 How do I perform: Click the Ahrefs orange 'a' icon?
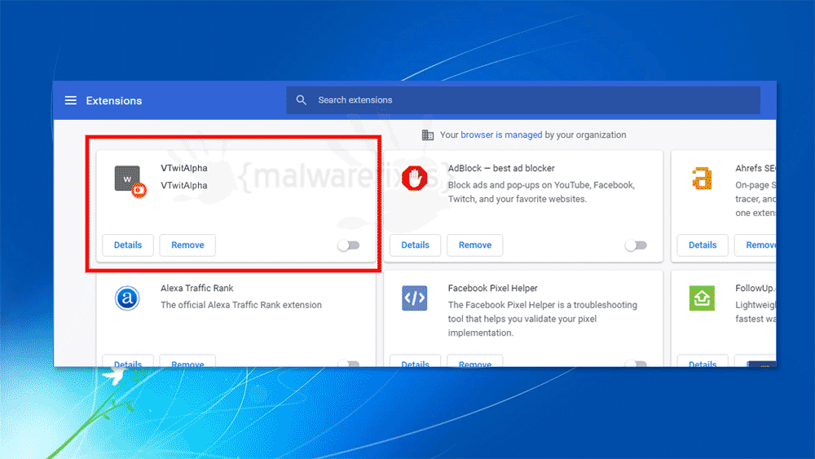click(702, 179)
